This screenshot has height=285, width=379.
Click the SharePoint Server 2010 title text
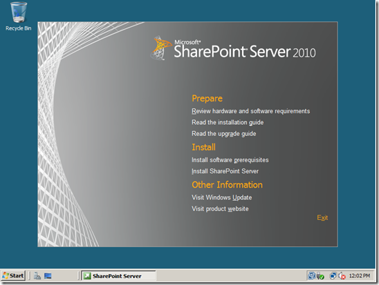click(245, 50)
